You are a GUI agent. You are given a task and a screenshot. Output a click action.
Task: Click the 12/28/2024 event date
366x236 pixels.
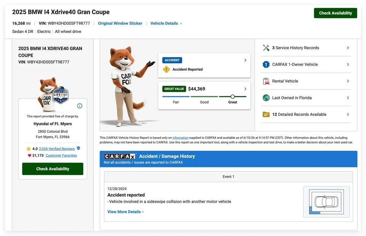[117, 189]
